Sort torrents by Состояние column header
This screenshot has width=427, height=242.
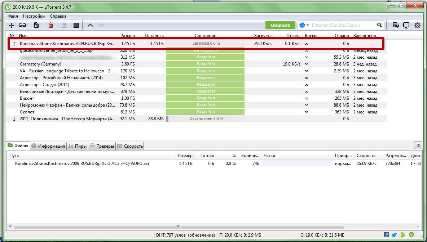tap(205, 36)
